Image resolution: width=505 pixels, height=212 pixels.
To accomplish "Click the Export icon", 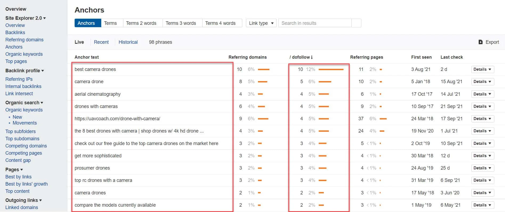I will click(x=480, y=42).
